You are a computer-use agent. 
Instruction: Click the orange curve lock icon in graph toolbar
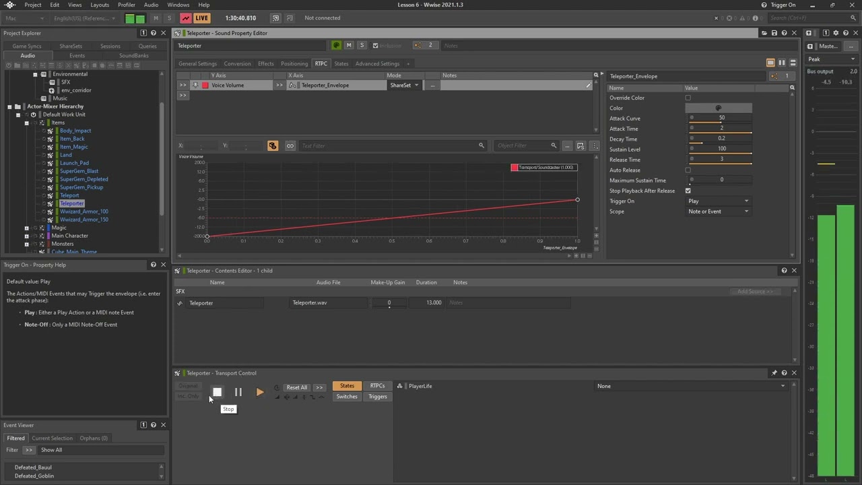[x=273, y=145]
